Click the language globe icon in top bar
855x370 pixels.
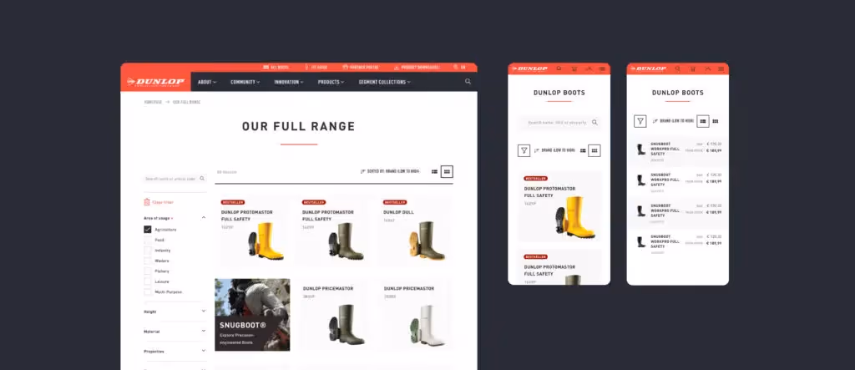click(456, 67)
